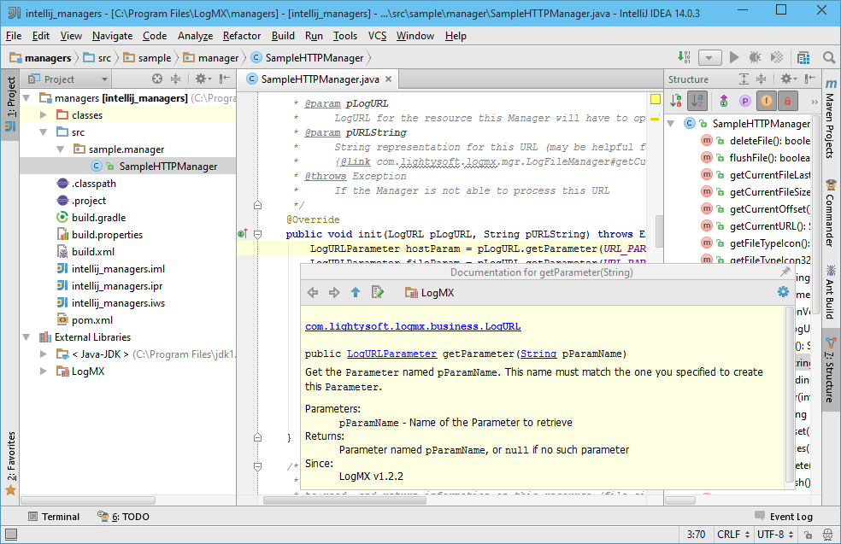Open com.lightysoft.logmx.business.LogURL link
Screen dimensions: 841x544
413,326
